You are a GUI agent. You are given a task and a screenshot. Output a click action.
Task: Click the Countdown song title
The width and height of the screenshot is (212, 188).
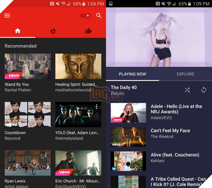[x=15, y=133]
